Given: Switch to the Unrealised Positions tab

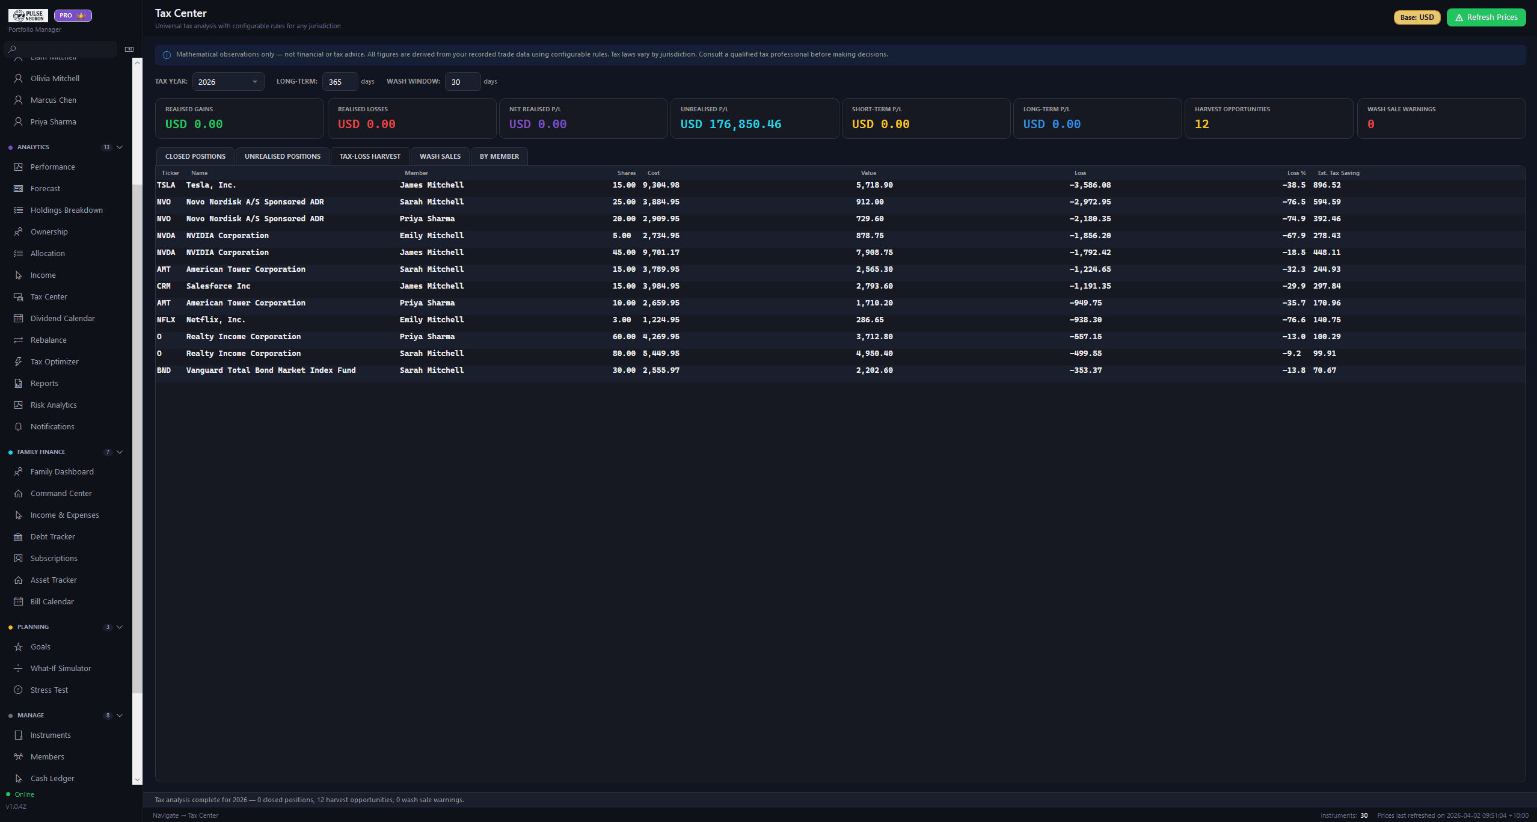Looking at the screenshot, I should pos(282,156).
